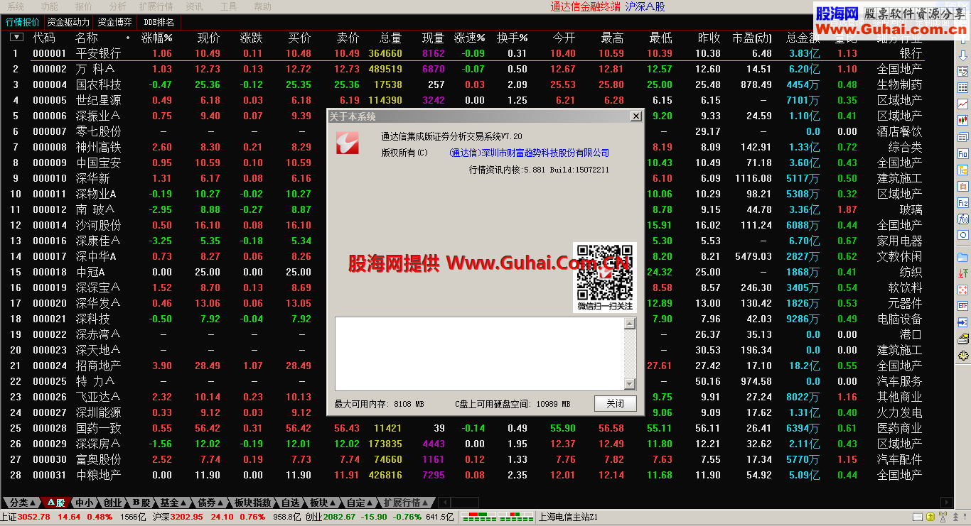The image size is (971, 526).
Task: Click 上海电信主站Z1 in status bar
Action: [x=569, y=517]
